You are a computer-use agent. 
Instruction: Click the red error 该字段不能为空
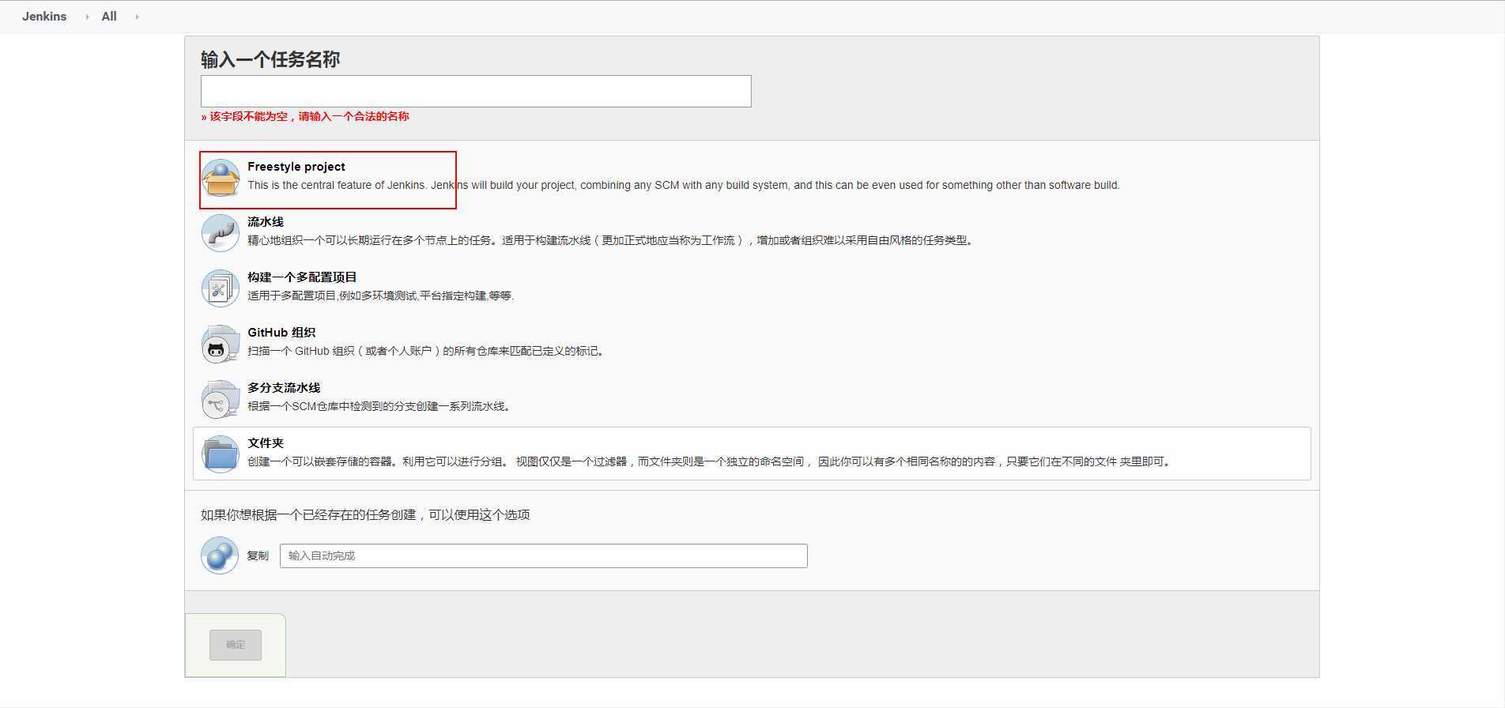point(305,116)
